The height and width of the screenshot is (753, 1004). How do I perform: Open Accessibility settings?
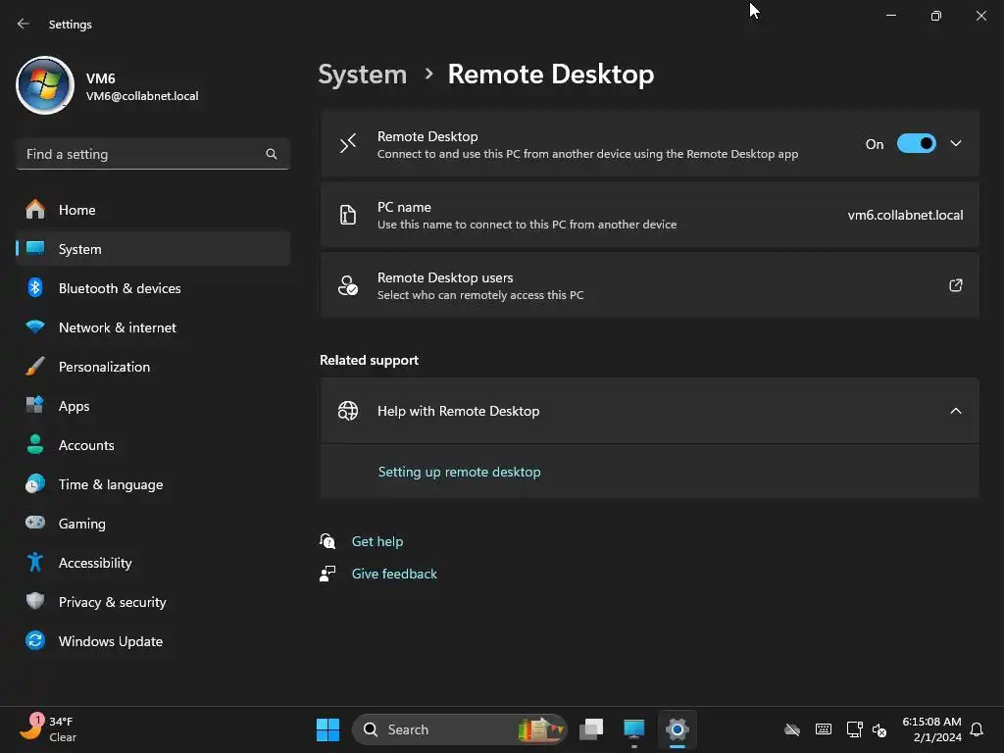[x=152, y=562]
